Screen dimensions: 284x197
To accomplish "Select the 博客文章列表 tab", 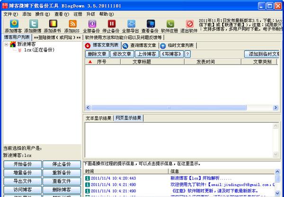I will [103, 45].
